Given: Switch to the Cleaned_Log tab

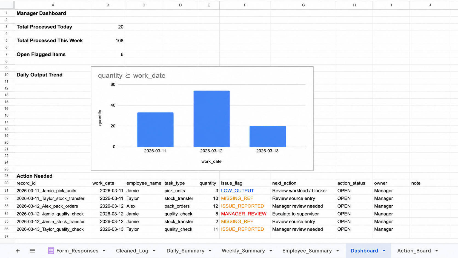Looking at the screenshot, I should (132, 251).
